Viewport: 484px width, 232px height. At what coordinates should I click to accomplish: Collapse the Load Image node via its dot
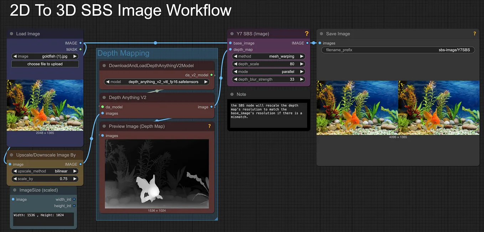point(12,34)
